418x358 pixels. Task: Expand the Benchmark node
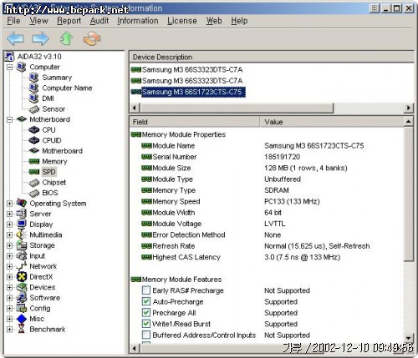(9, 330)
